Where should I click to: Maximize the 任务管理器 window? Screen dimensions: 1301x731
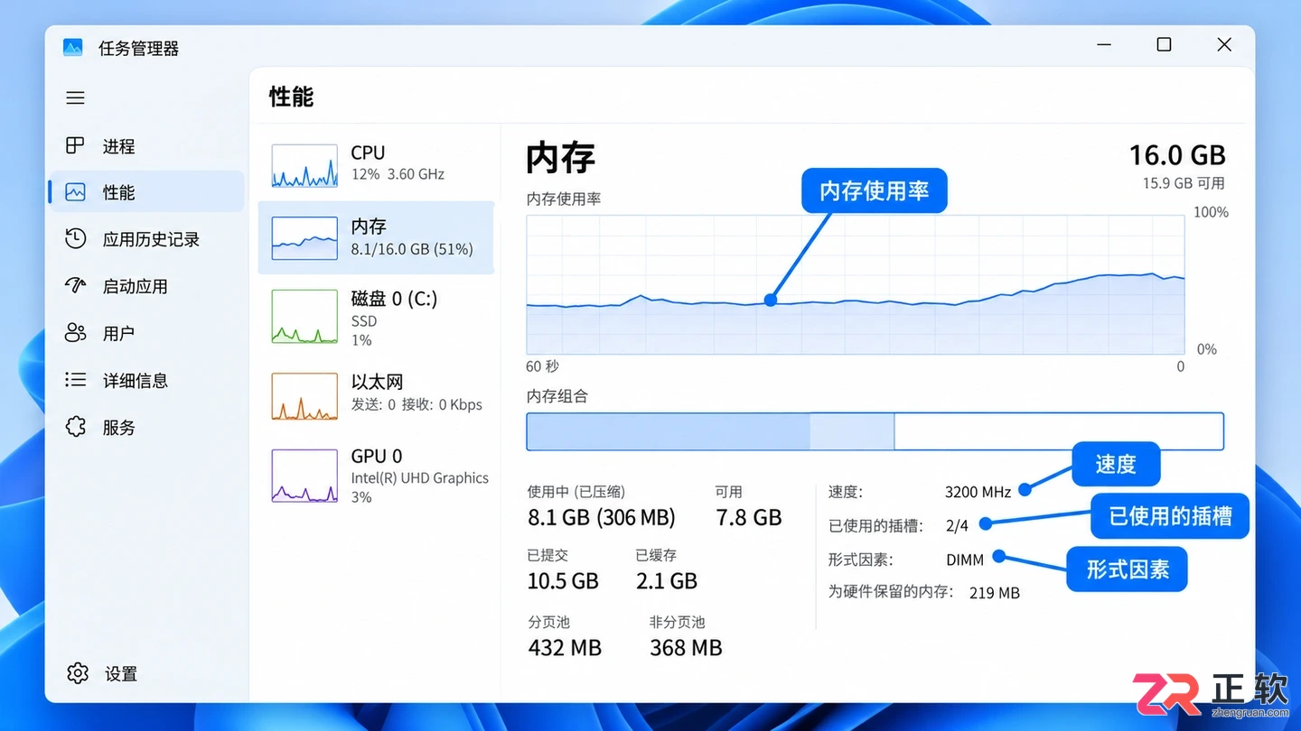pos(1164,44)
